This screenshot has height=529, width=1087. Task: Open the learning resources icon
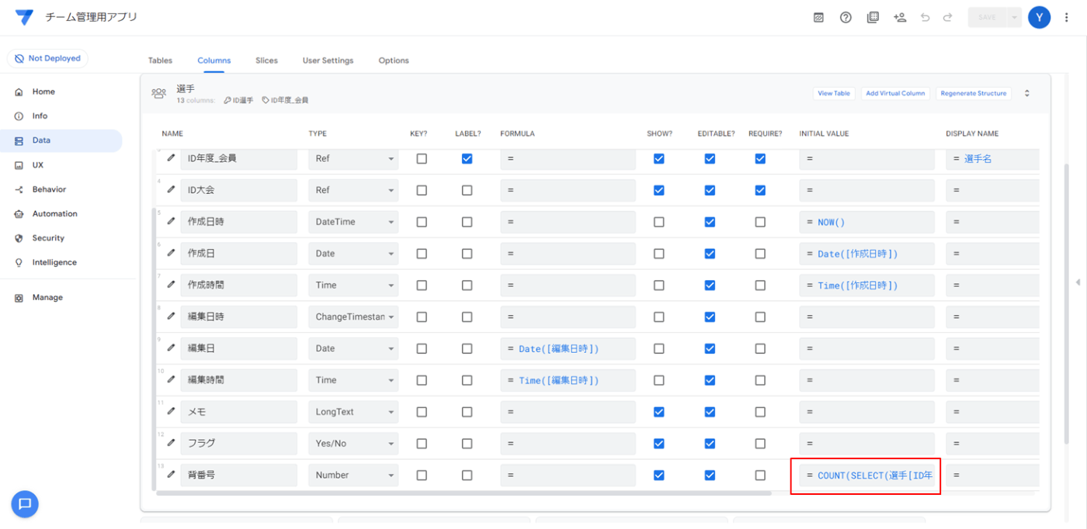[x=873, y=17]
